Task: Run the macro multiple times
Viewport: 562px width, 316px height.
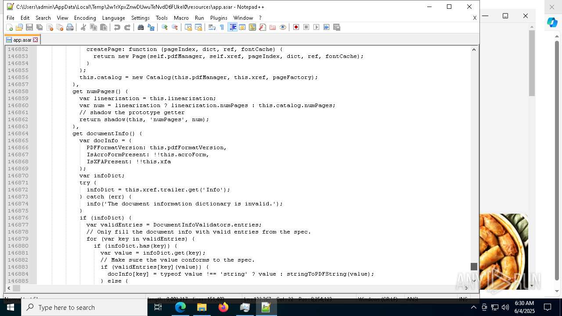Action: pos(327,27)
